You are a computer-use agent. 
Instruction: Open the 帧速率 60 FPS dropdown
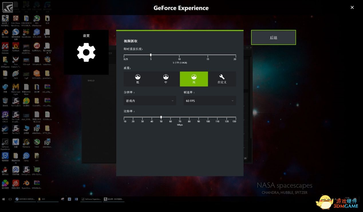coord(210,101)
